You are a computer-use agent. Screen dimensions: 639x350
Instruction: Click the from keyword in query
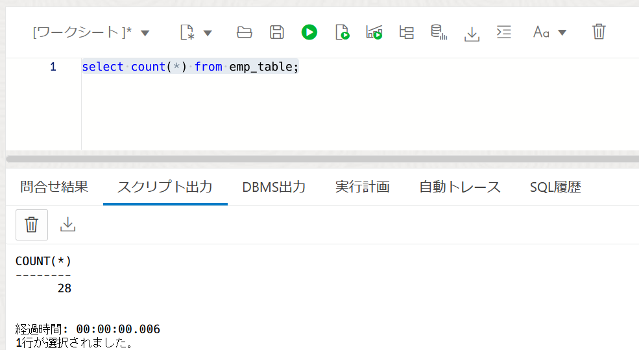coord(208,67)
